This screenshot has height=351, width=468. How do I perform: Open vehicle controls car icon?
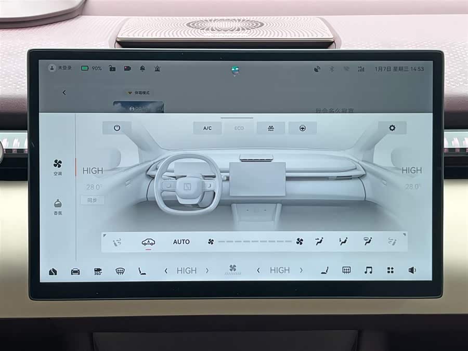pos(75,271)
